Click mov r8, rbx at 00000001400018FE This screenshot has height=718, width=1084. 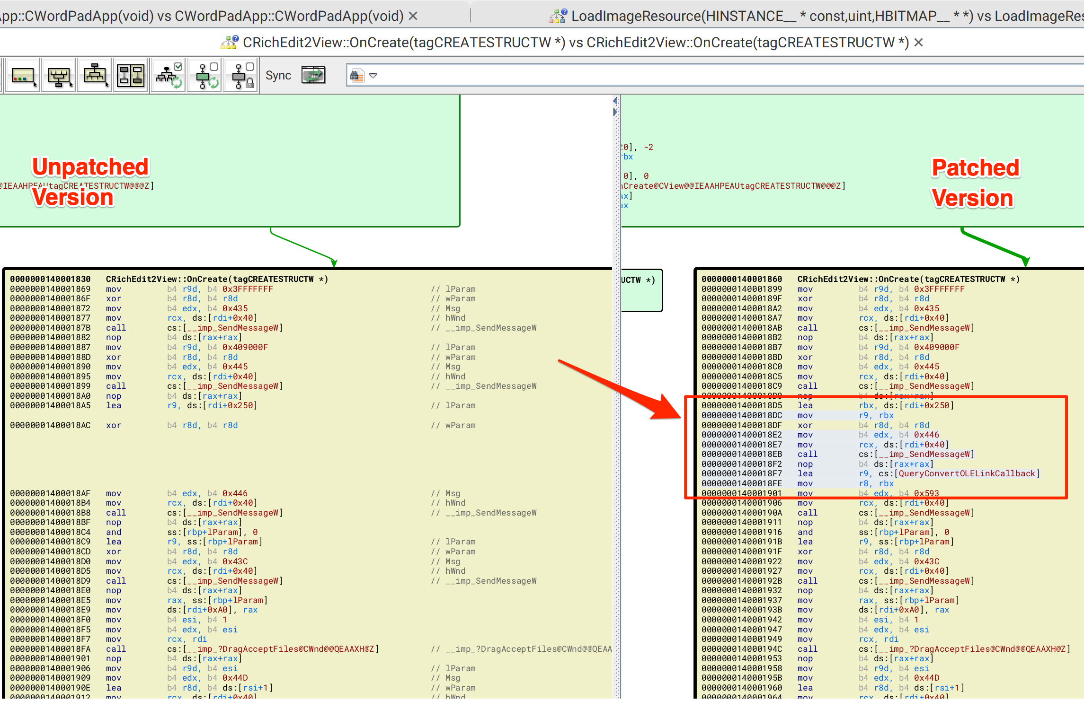tap(798, 483)
